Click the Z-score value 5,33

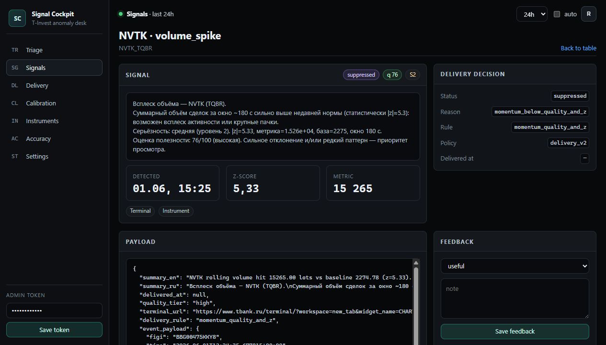pos(246,189)
